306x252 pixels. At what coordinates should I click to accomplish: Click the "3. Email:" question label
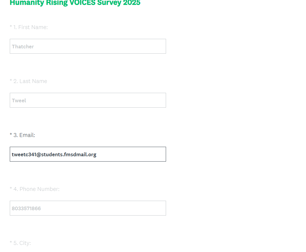[x=24, y=135]
